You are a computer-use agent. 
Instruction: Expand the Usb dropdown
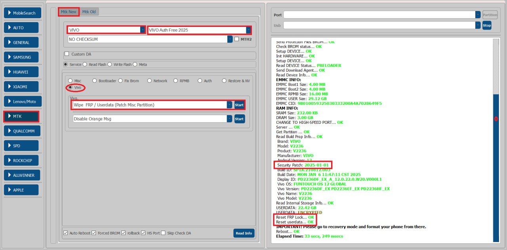pyautogui.click(x=478, y=25)
